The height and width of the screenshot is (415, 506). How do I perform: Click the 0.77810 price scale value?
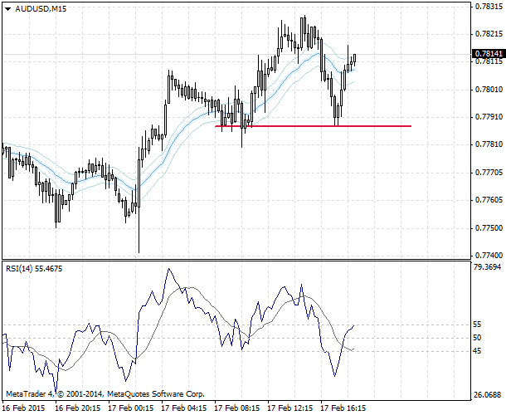click(x=489, y=144)
